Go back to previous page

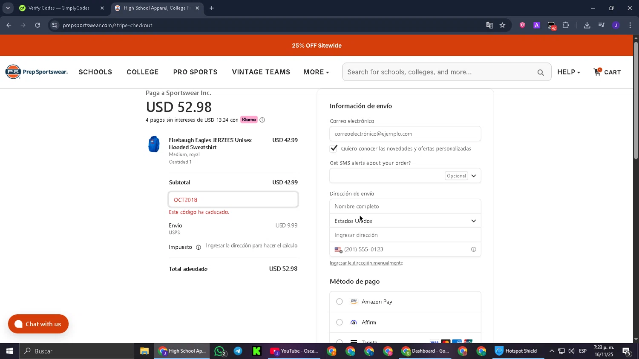pos(9,25)
